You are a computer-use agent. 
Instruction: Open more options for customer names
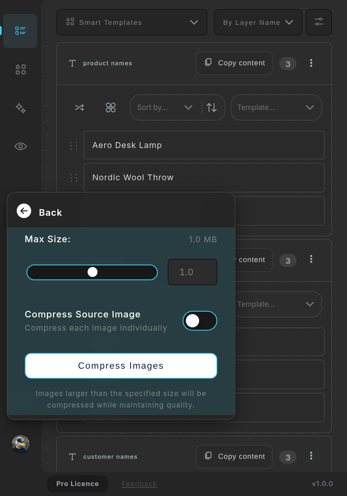tap(311, 456)
